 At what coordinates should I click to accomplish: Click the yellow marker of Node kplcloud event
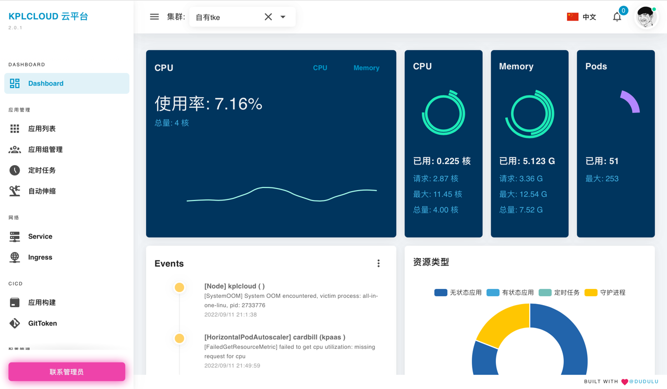[179, 287]
